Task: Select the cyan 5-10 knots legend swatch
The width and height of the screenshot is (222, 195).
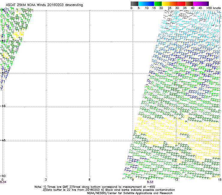Action: (142, 4)
